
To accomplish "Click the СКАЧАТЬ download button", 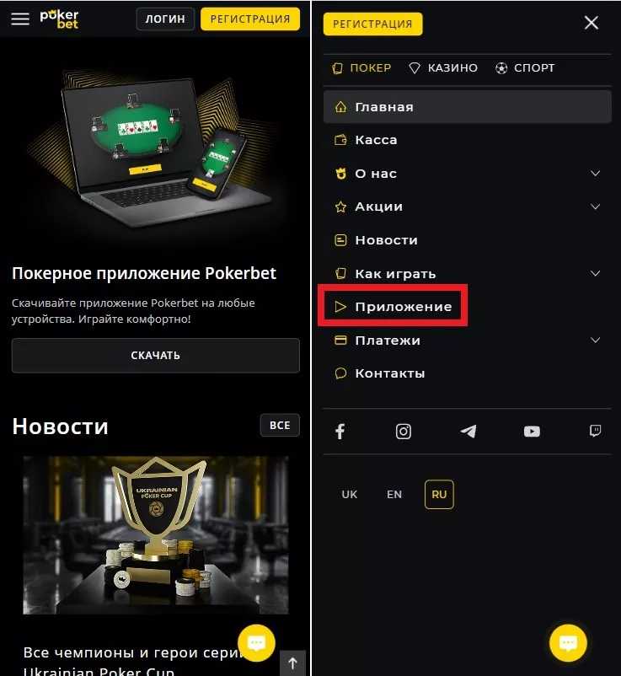I will [x=156, y=355].
